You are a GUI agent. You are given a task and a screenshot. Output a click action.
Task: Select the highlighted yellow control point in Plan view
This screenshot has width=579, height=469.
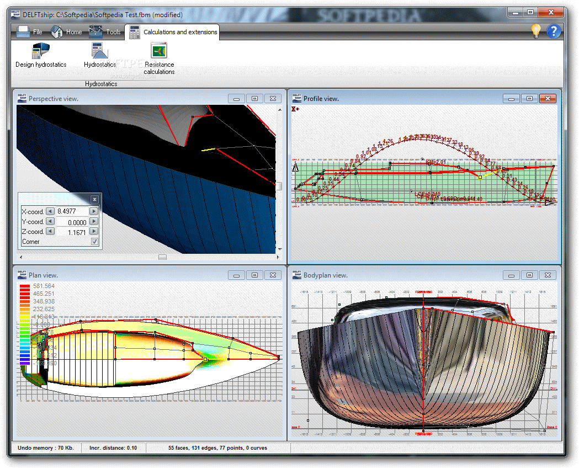pos(205,359)
